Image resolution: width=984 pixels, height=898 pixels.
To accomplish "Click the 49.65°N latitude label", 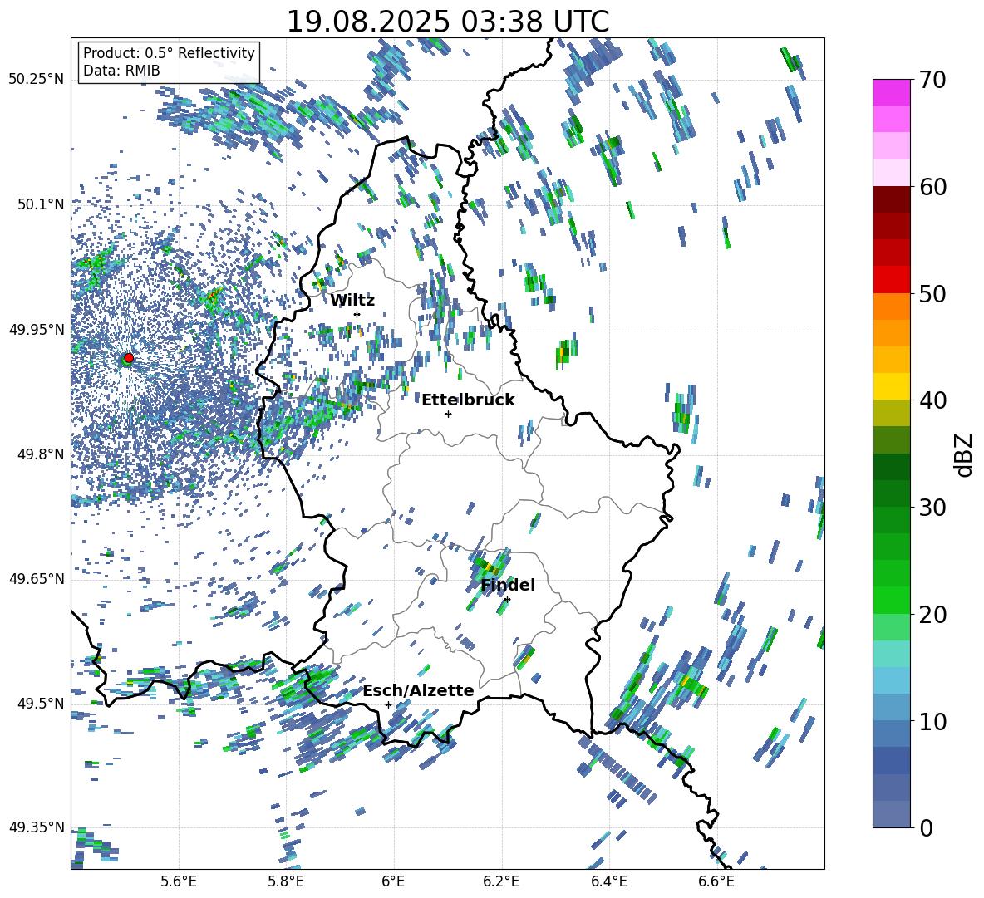I will coord(37,578).
